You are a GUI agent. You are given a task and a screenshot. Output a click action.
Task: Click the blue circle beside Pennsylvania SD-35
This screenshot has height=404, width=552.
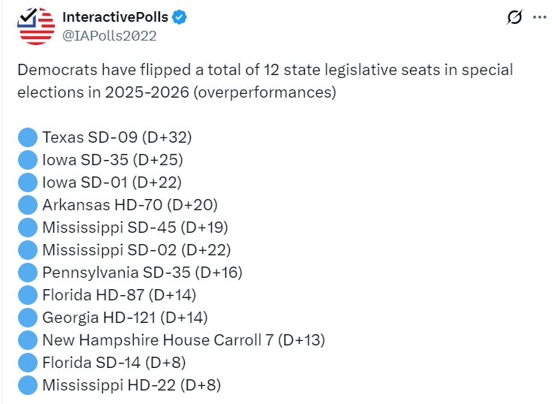[x=28, y=273]
